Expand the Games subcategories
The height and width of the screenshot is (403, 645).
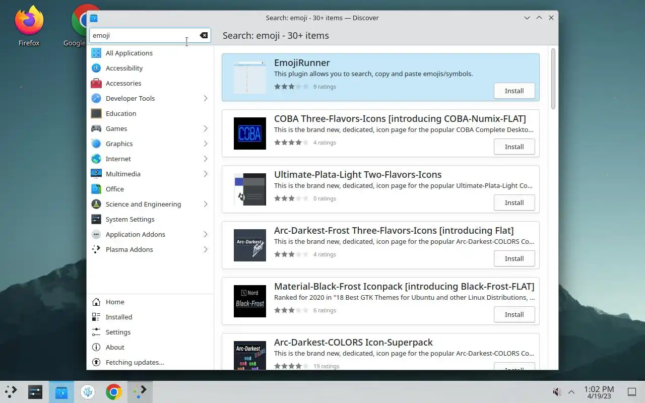point(206,128)
